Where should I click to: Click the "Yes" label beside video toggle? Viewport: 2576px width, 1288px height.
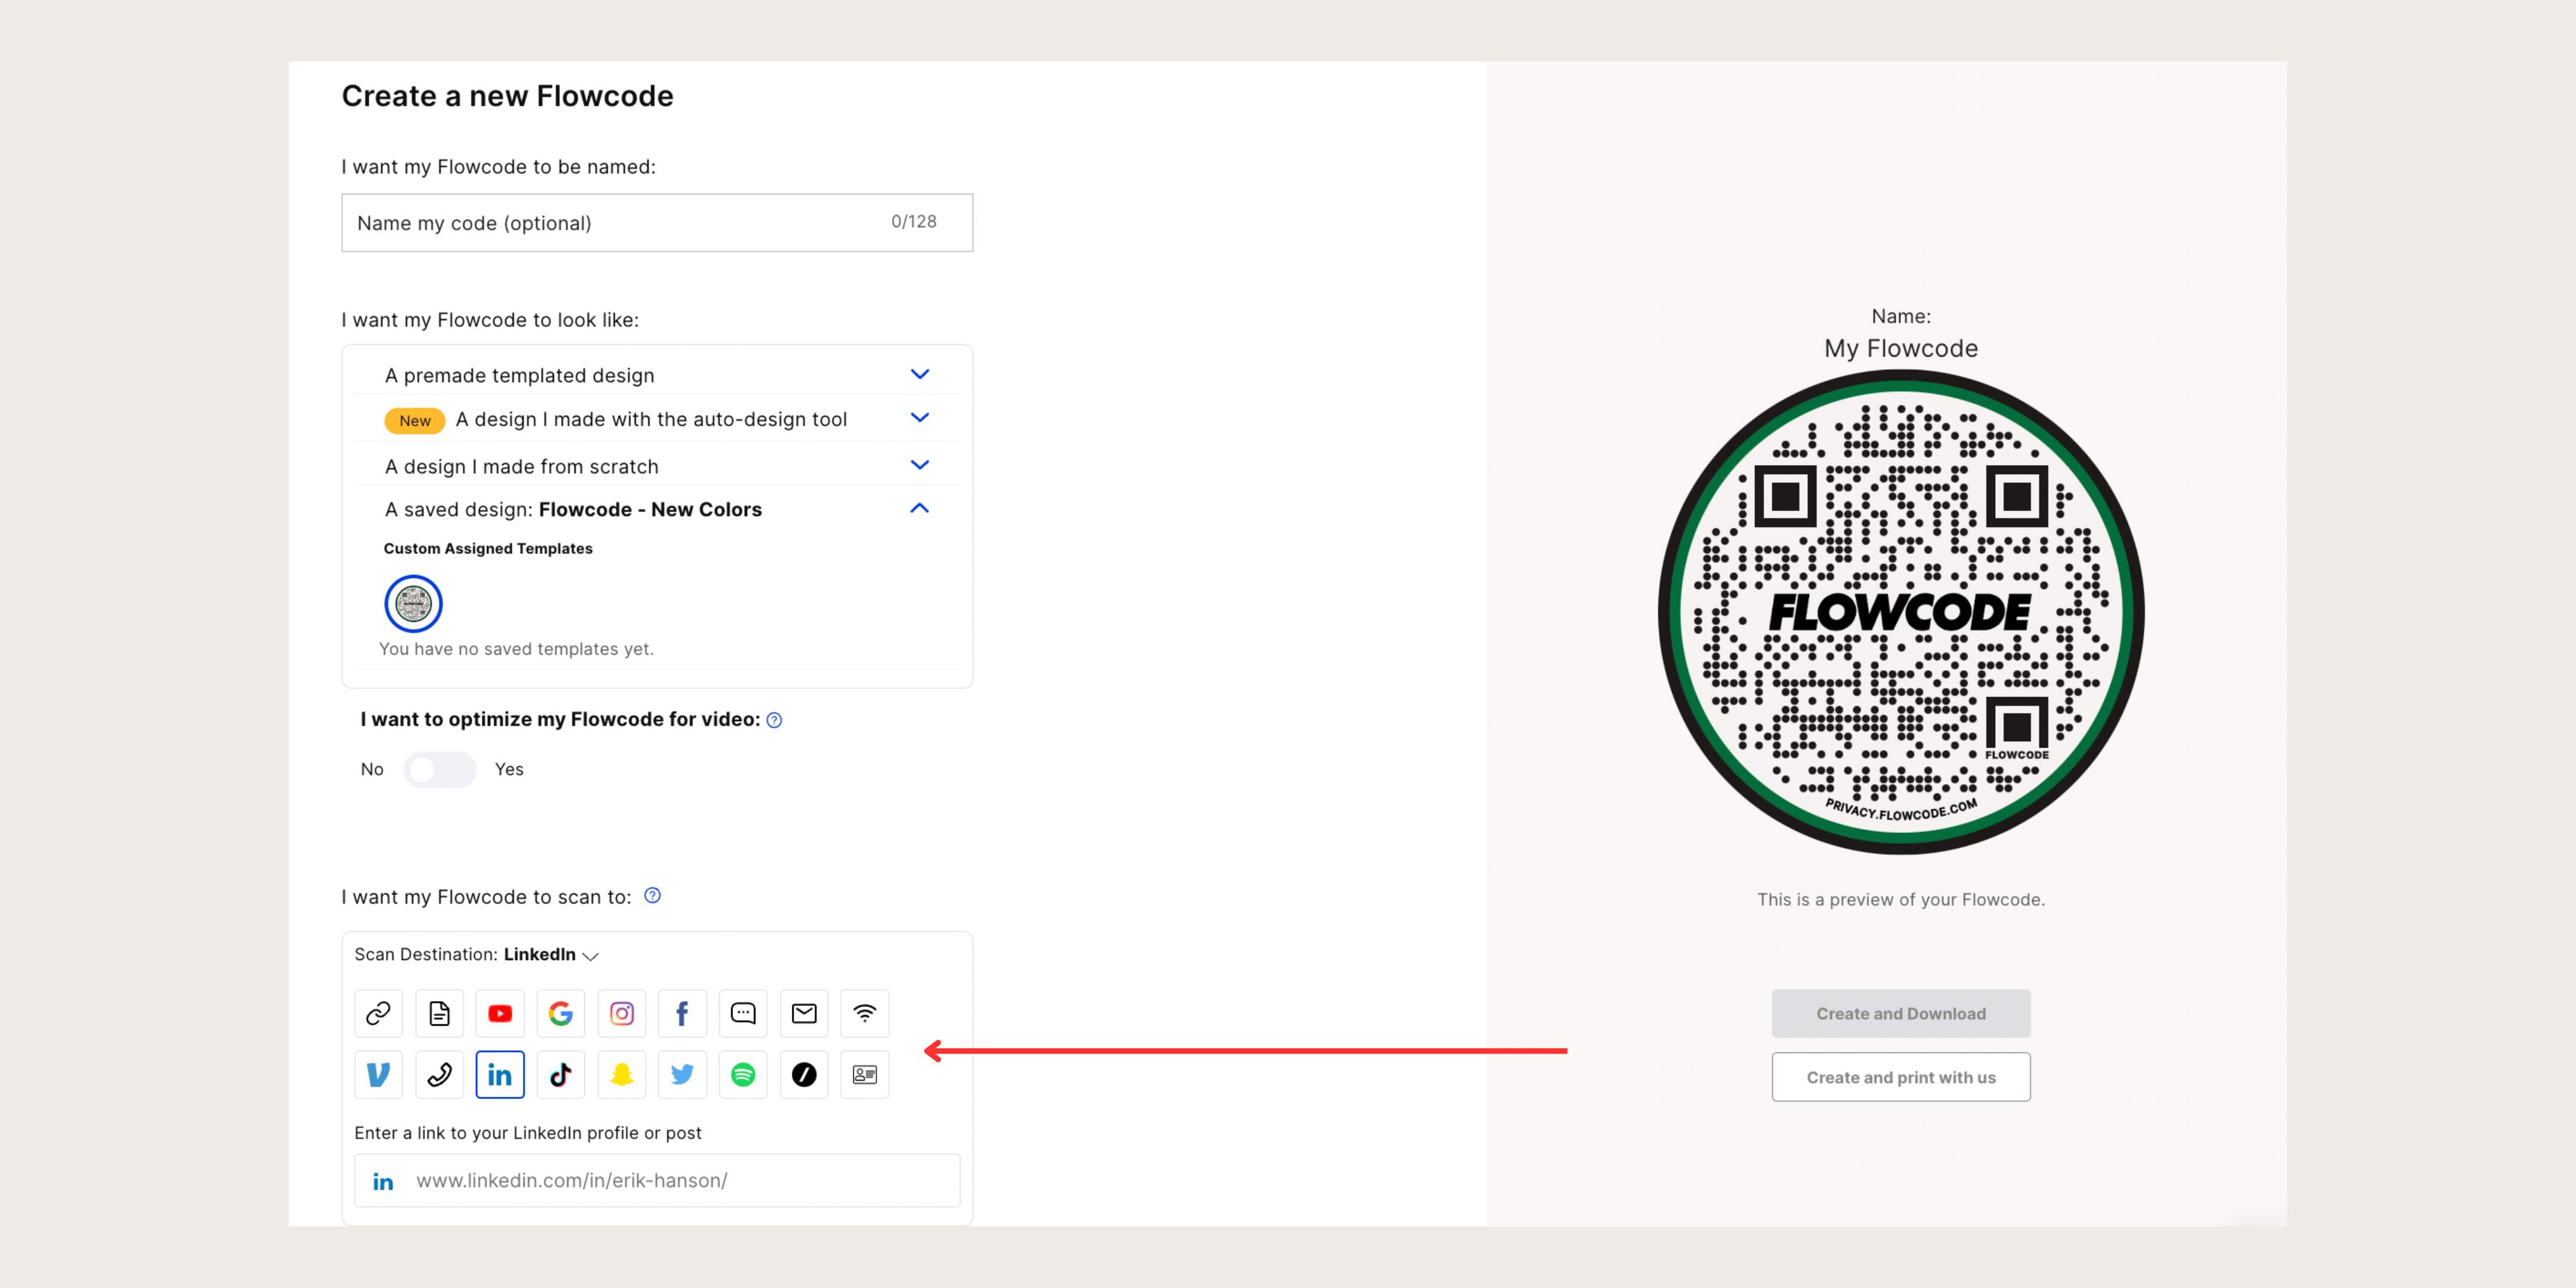(x=509, y=769)
